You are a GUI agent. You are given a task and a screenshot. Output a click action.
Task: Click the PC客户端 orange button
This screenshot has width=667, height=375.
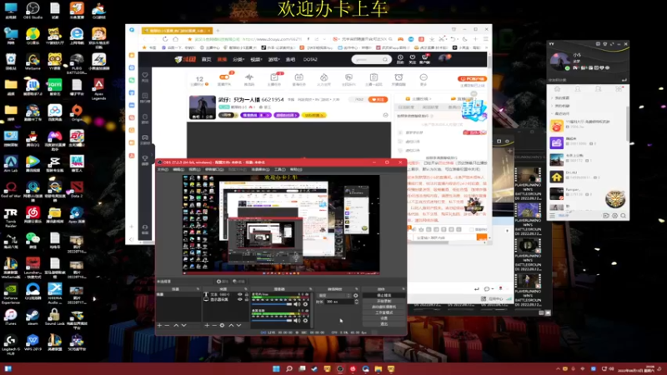point(472,78)
